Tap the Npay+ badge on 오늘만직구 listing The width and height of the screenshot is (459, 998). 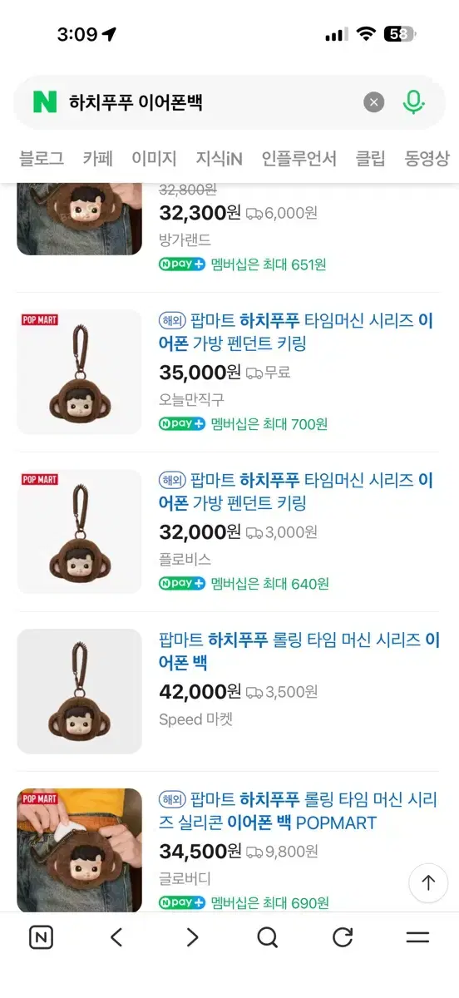point(181,423)
